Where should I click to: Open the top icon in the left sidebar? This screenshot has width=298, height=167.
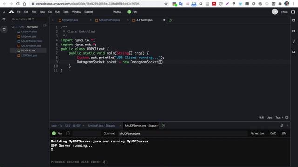tap(4, 19)
